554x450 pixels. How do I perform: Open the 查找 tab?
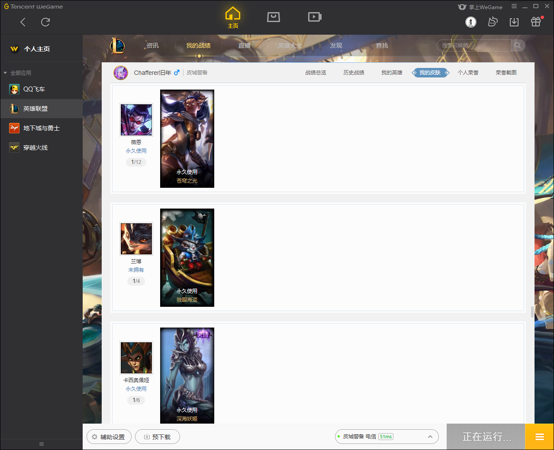(382, 45)
